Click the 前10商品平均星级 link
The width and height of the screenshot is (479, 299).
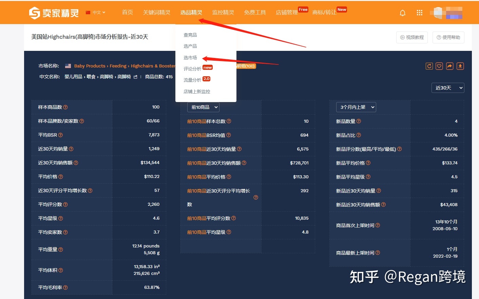click(x=206, y=232)
